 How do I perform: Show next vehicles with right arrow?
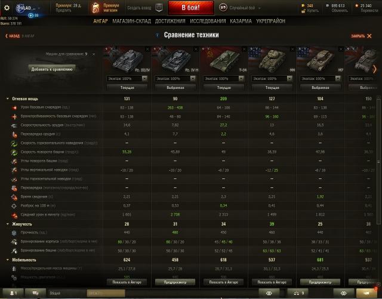click(x=375, y=69)
